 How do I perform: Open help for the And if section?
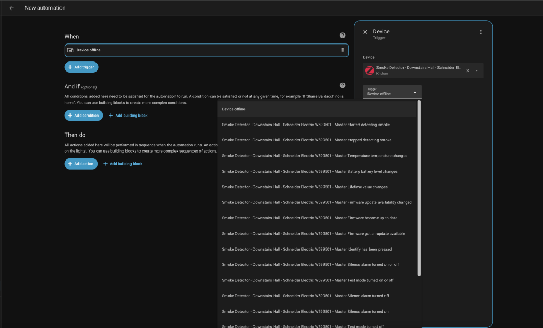pyautogui.click(x=343, y=85)
